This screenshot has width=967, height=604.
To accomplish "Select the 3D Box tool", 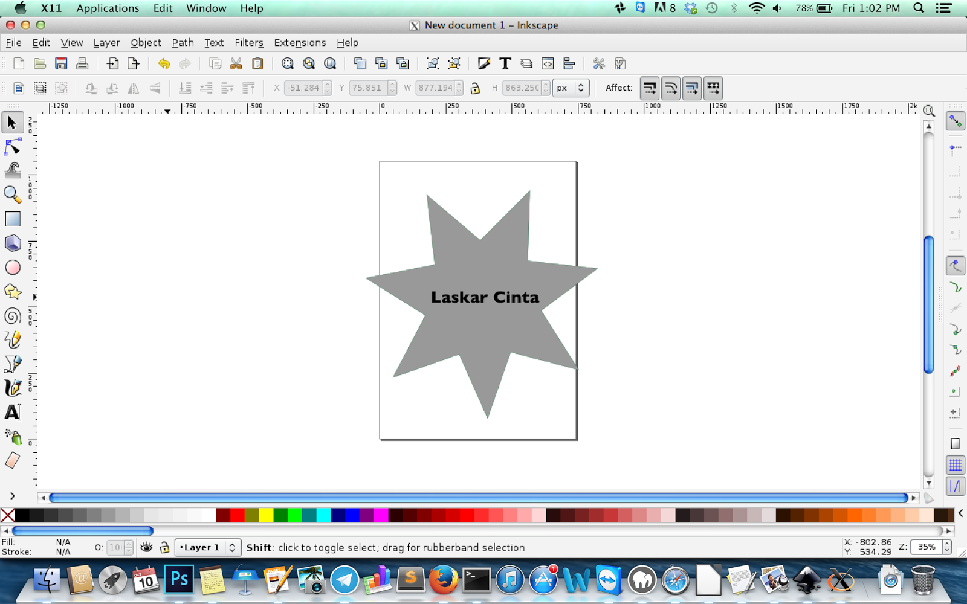I will click(12, 243).
